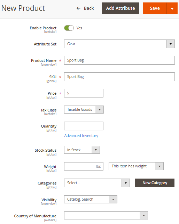The height and width of the screenshot is (224, 179).
Task: Click the New Category button
Action: coord(155,183)
